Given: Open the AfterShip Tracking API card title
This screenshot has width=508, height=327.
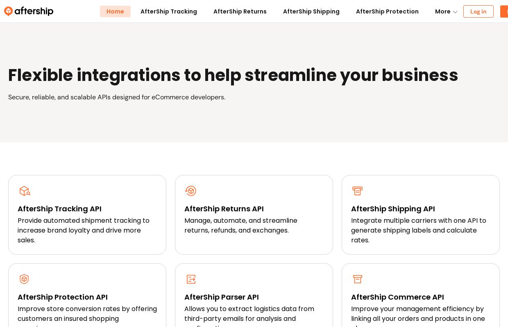Looking at the screenshot, I should click(x=59, y=209).
